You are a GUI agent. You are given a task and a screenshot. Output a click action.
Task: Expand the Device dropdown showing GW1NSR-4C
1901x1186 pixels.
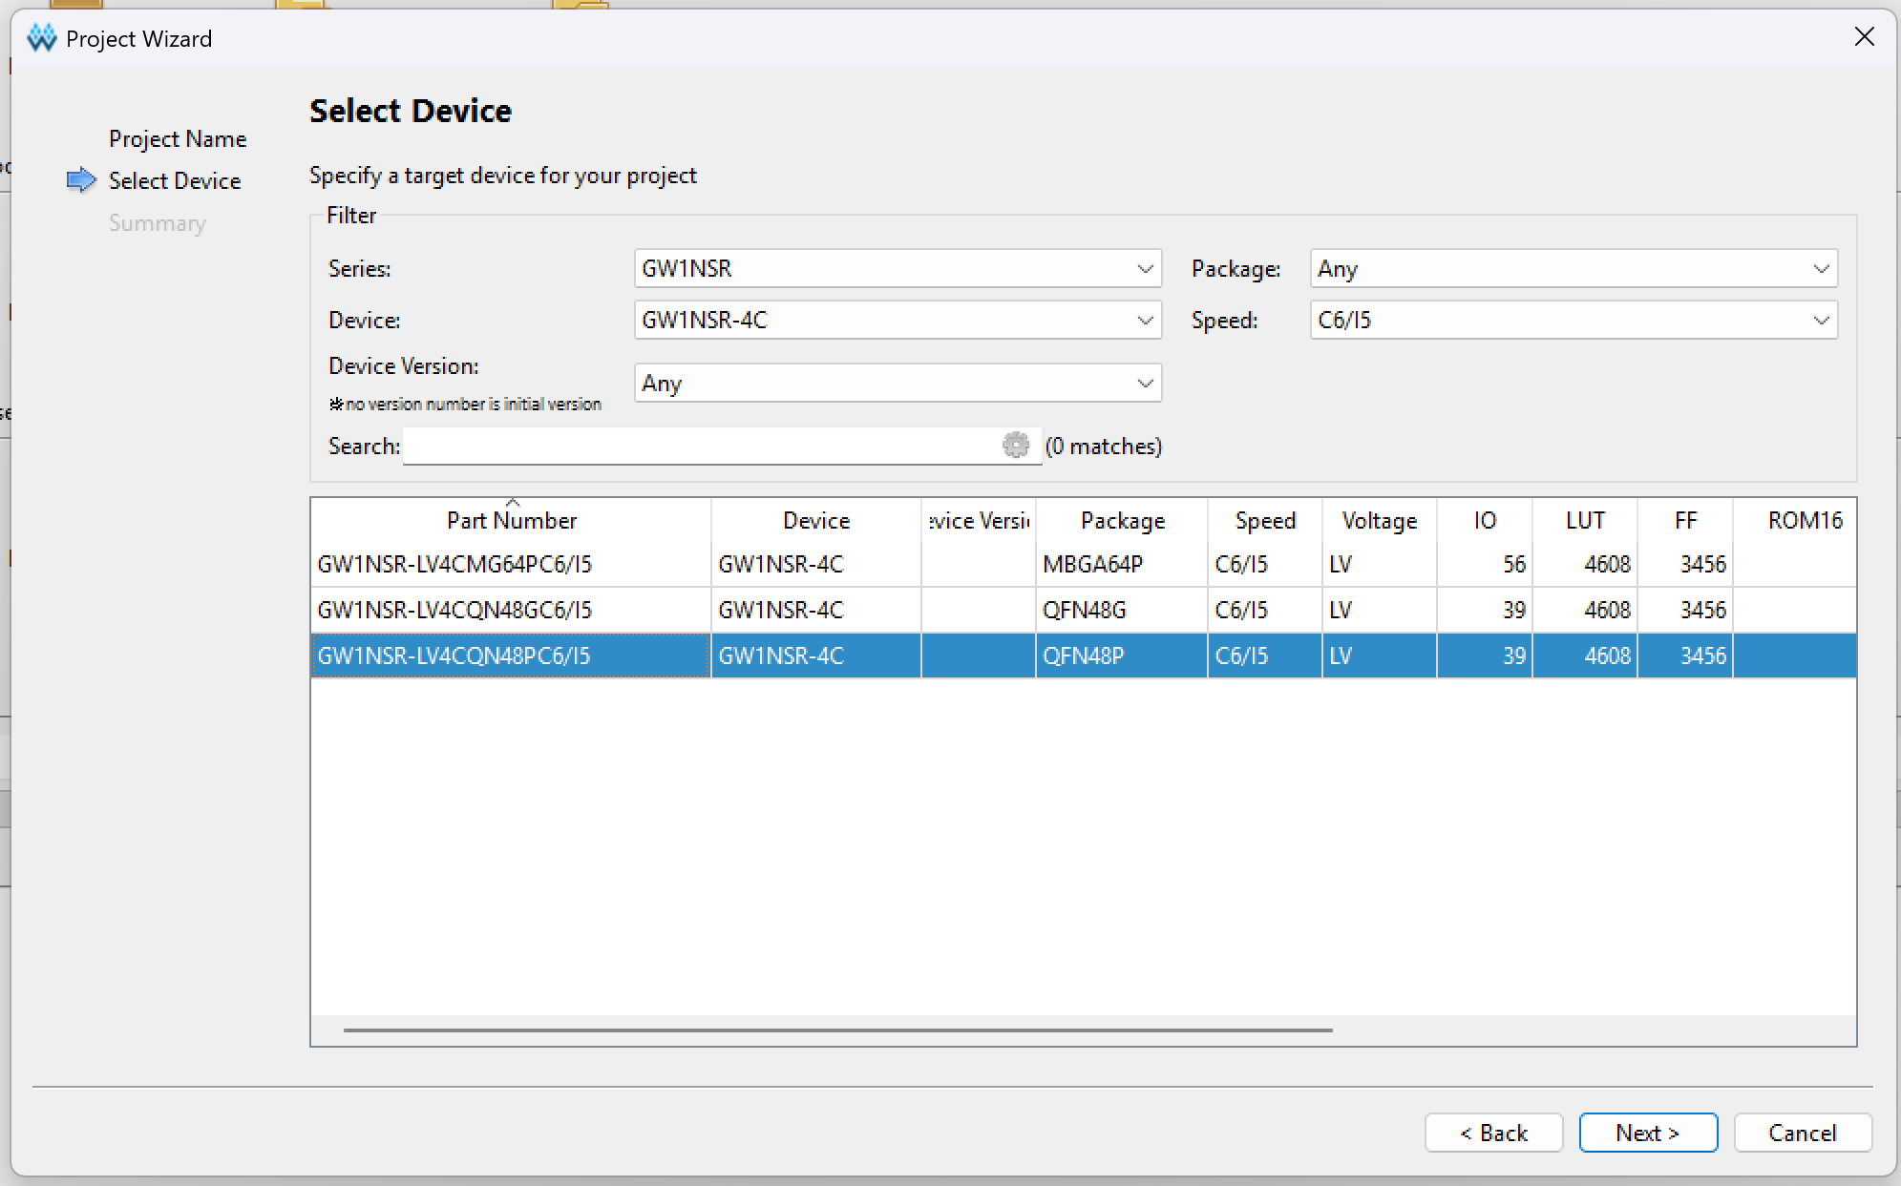(x=898, y=320)
